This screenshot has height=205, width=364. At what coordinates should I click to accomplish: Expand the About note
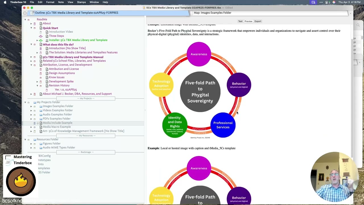pos(31,24)
